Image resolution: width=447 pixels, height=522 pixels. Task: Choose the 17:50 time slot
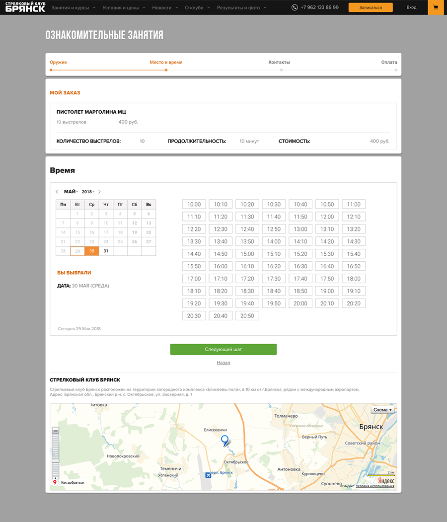tap(327, 279)
